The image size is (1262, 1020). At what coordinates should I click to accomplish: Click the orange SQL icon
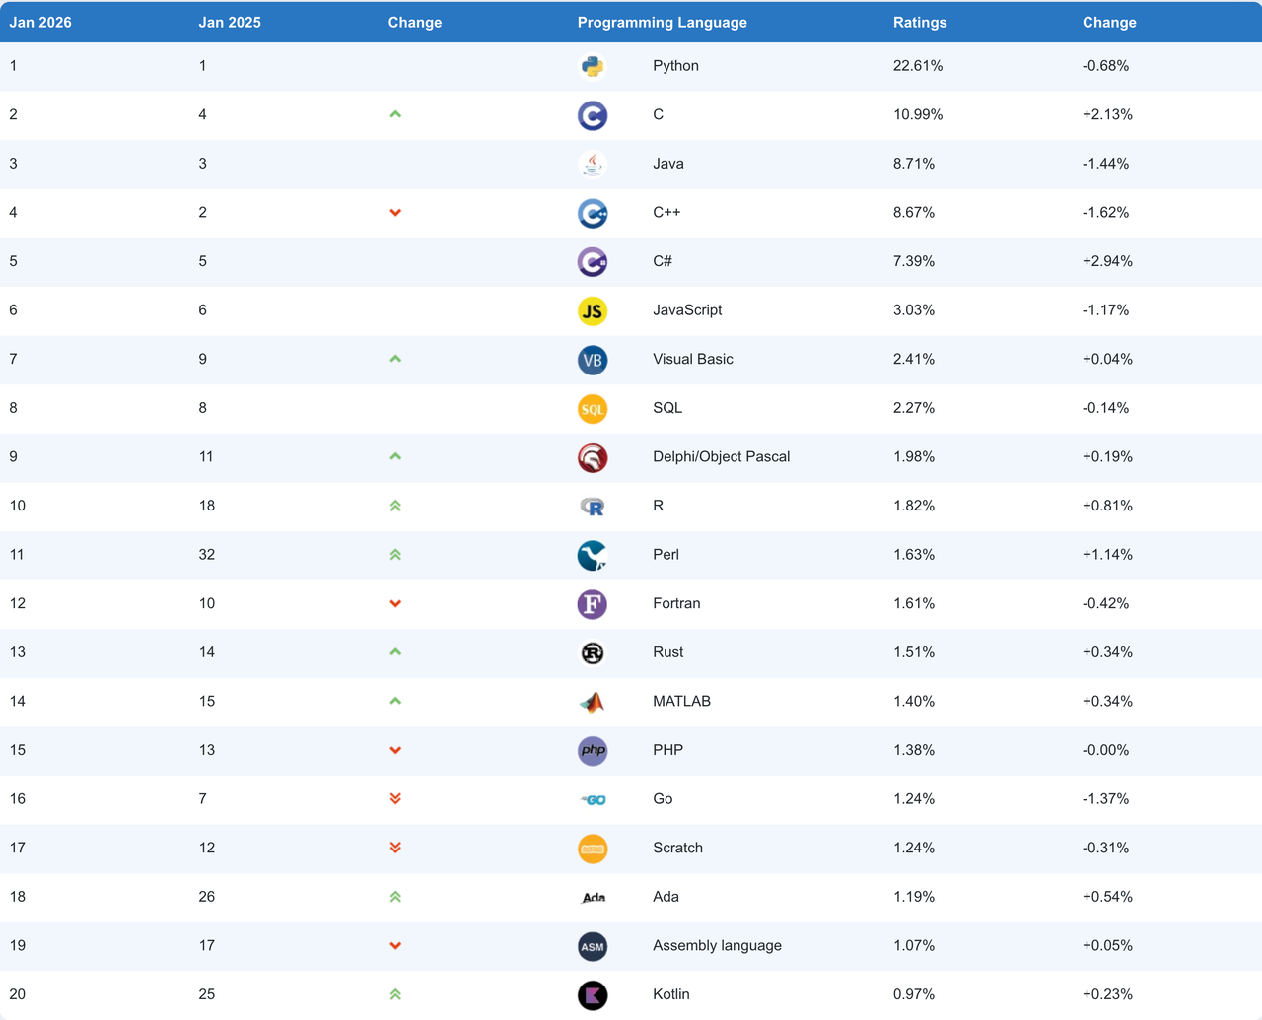(x=592, y=408)
